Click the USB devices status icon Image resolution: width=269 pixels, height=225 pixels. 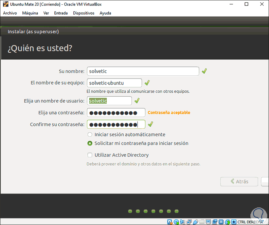[196, 222]
